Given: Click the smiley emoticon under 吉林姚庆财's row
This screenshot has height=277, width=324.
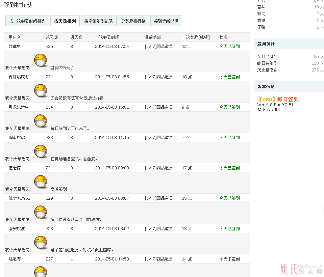Looking at the screenshot, I should pos(41,91).
